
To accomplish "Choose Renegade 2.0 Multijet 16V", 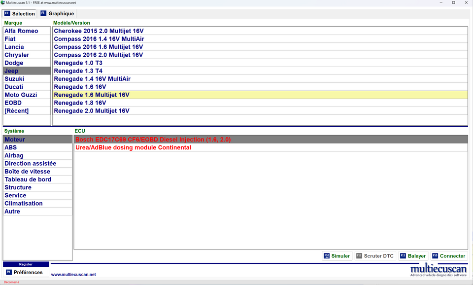I will pyautogui.click(x=260, y=111).
